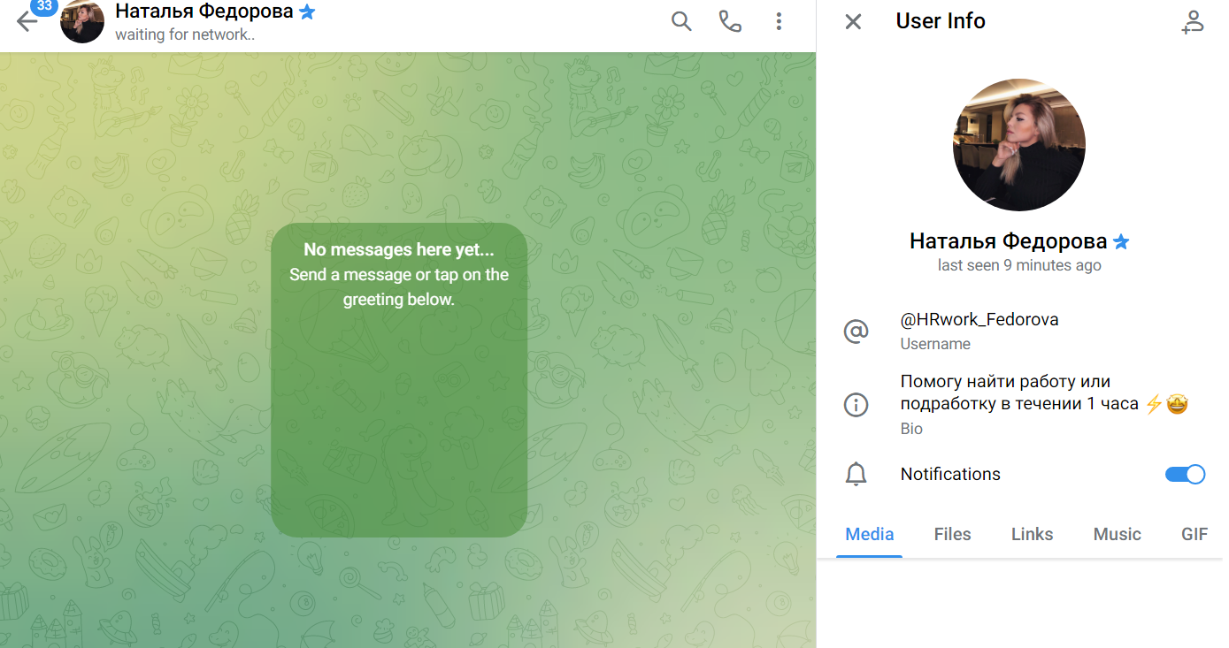
Task: Open the Links tab
Action: point(1032,534)
